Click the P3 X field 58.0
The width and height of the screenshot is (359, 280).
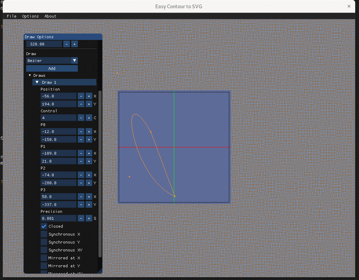tap(59, 197)
